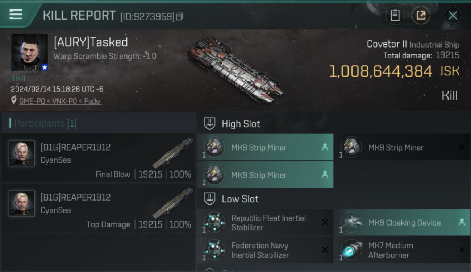Click the MK7 Medium Afterburner module
The height and width of the screenshot is (272, 471).
(x=401, y=250)
